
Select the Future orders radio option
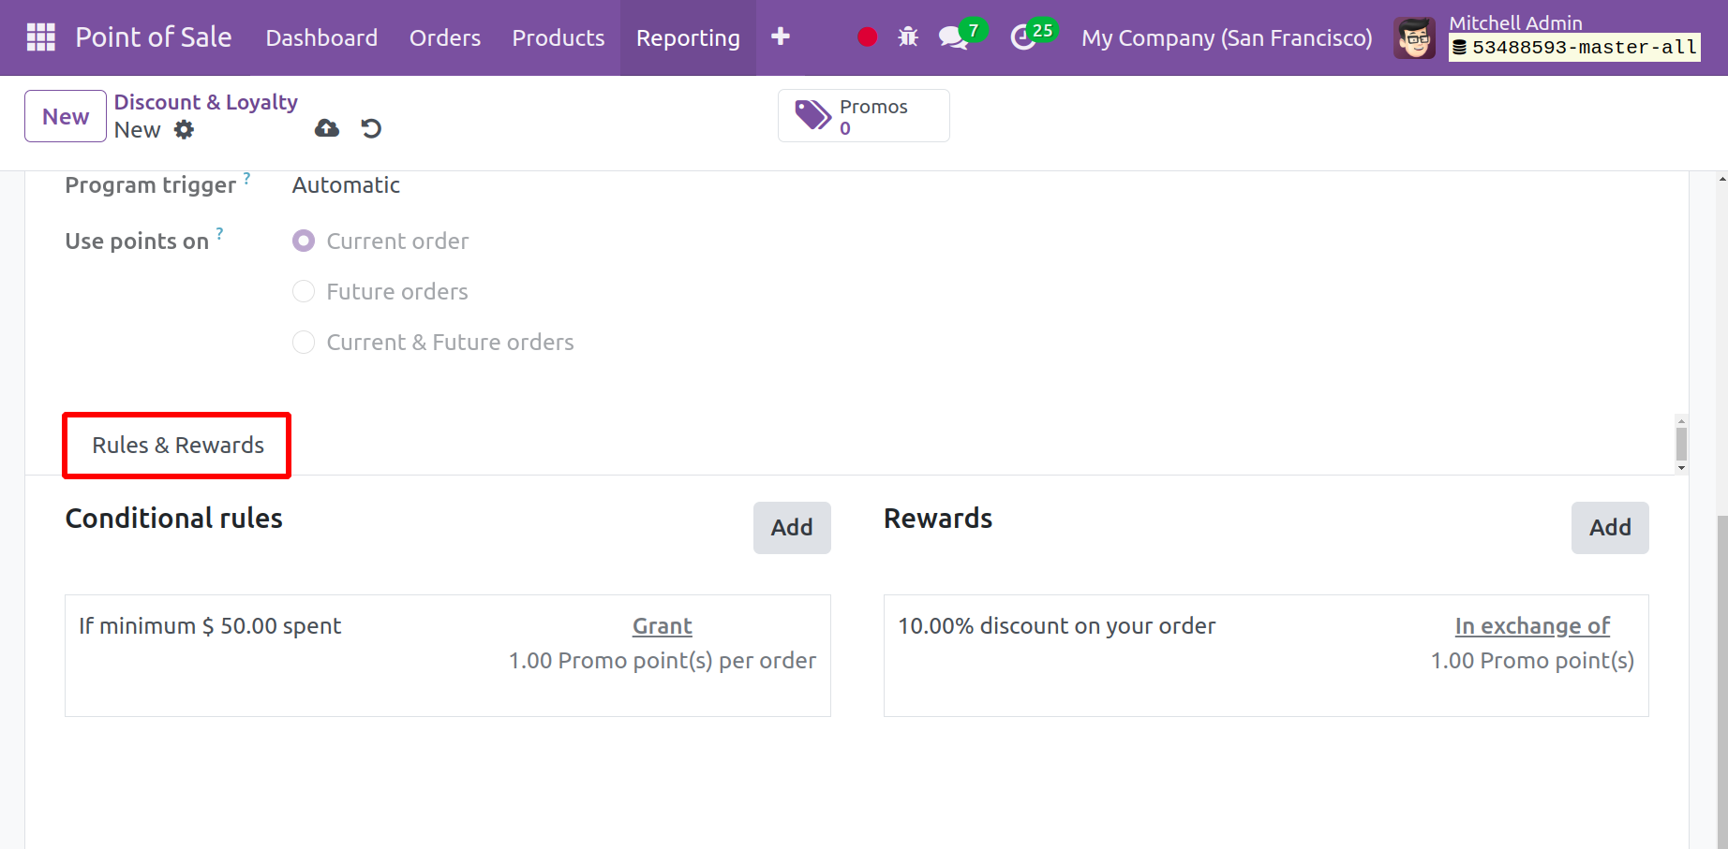(304, 292)
